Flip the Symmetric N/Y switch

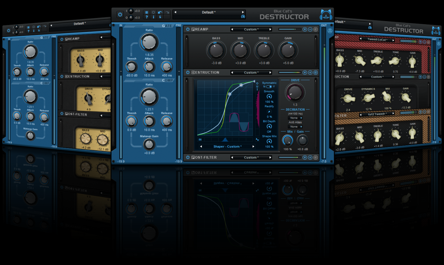(x=269, y=87)
